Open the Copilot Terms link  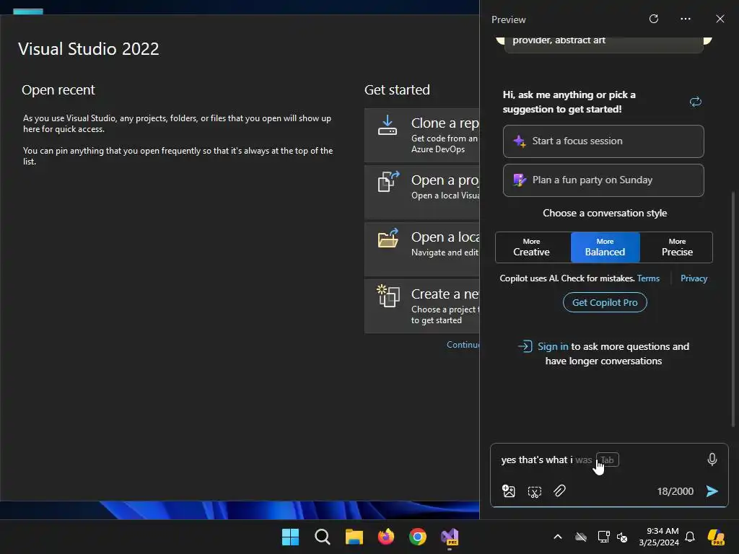[x=648, y=278]
